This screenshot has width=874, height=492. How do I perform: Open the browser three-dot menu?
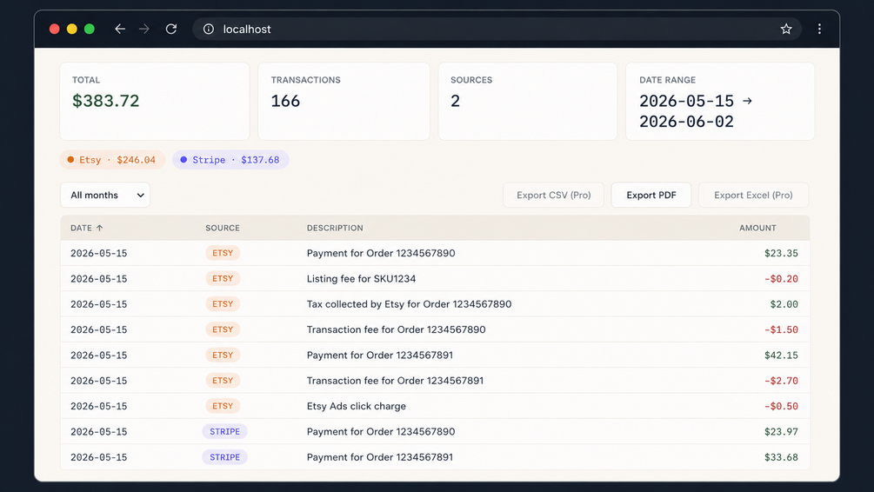coord(819,29)
